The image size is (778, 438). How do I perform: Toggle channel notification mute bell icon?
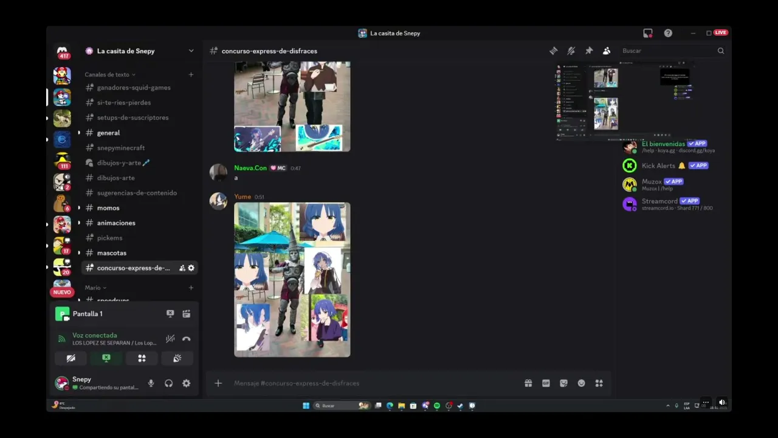[571, 51]
